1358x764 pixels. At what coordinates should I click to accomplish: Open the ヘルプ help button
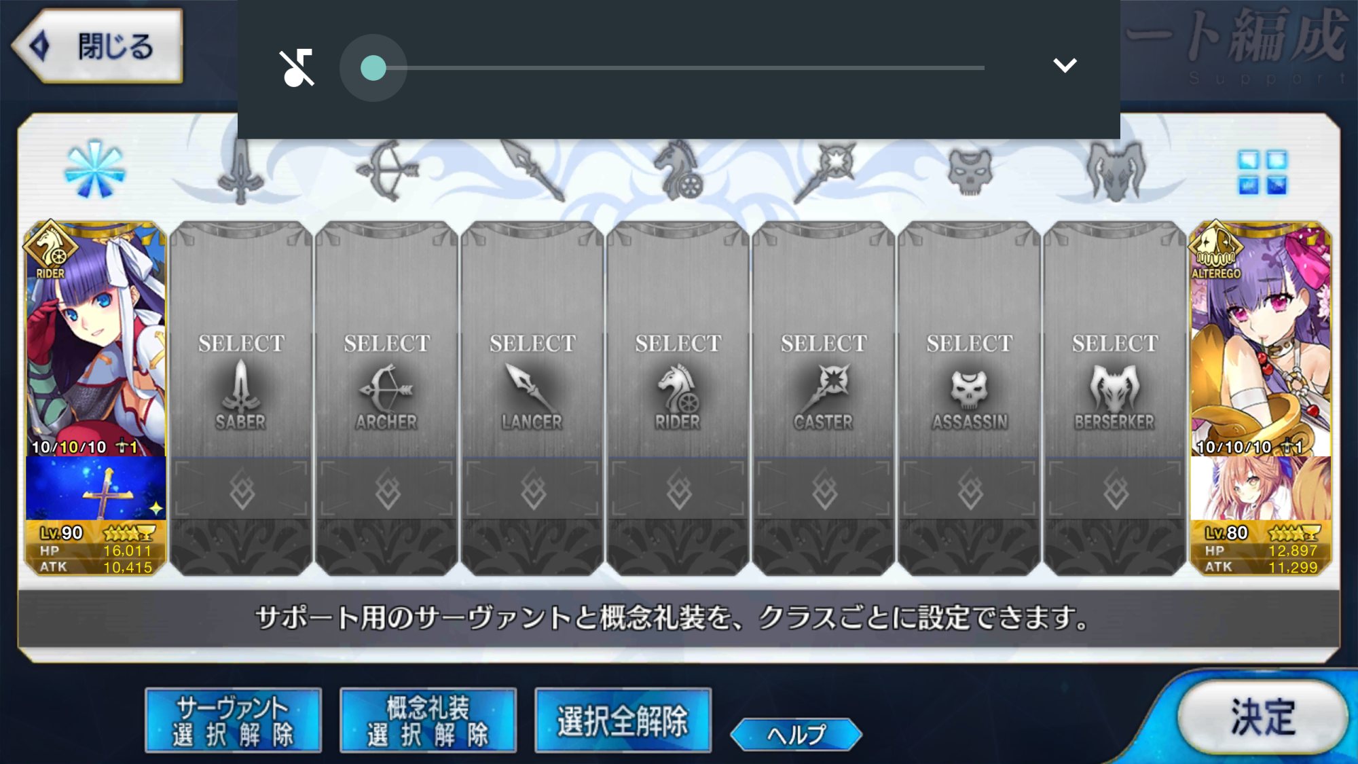pyautogui.click(x=796, y=734)
